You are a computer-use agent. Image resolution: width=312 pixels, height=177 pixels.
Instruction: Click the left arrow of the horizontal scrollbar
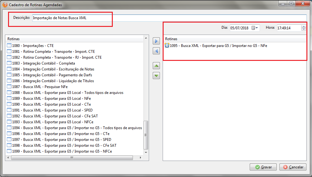coord(8,158)
